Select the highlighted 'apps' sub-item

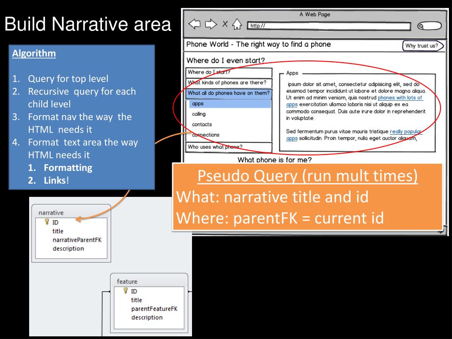[230, 103]
